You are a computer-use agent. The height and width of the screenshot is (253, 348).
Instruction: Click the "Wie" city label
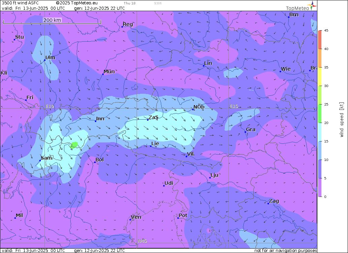(x=286, y=69)
